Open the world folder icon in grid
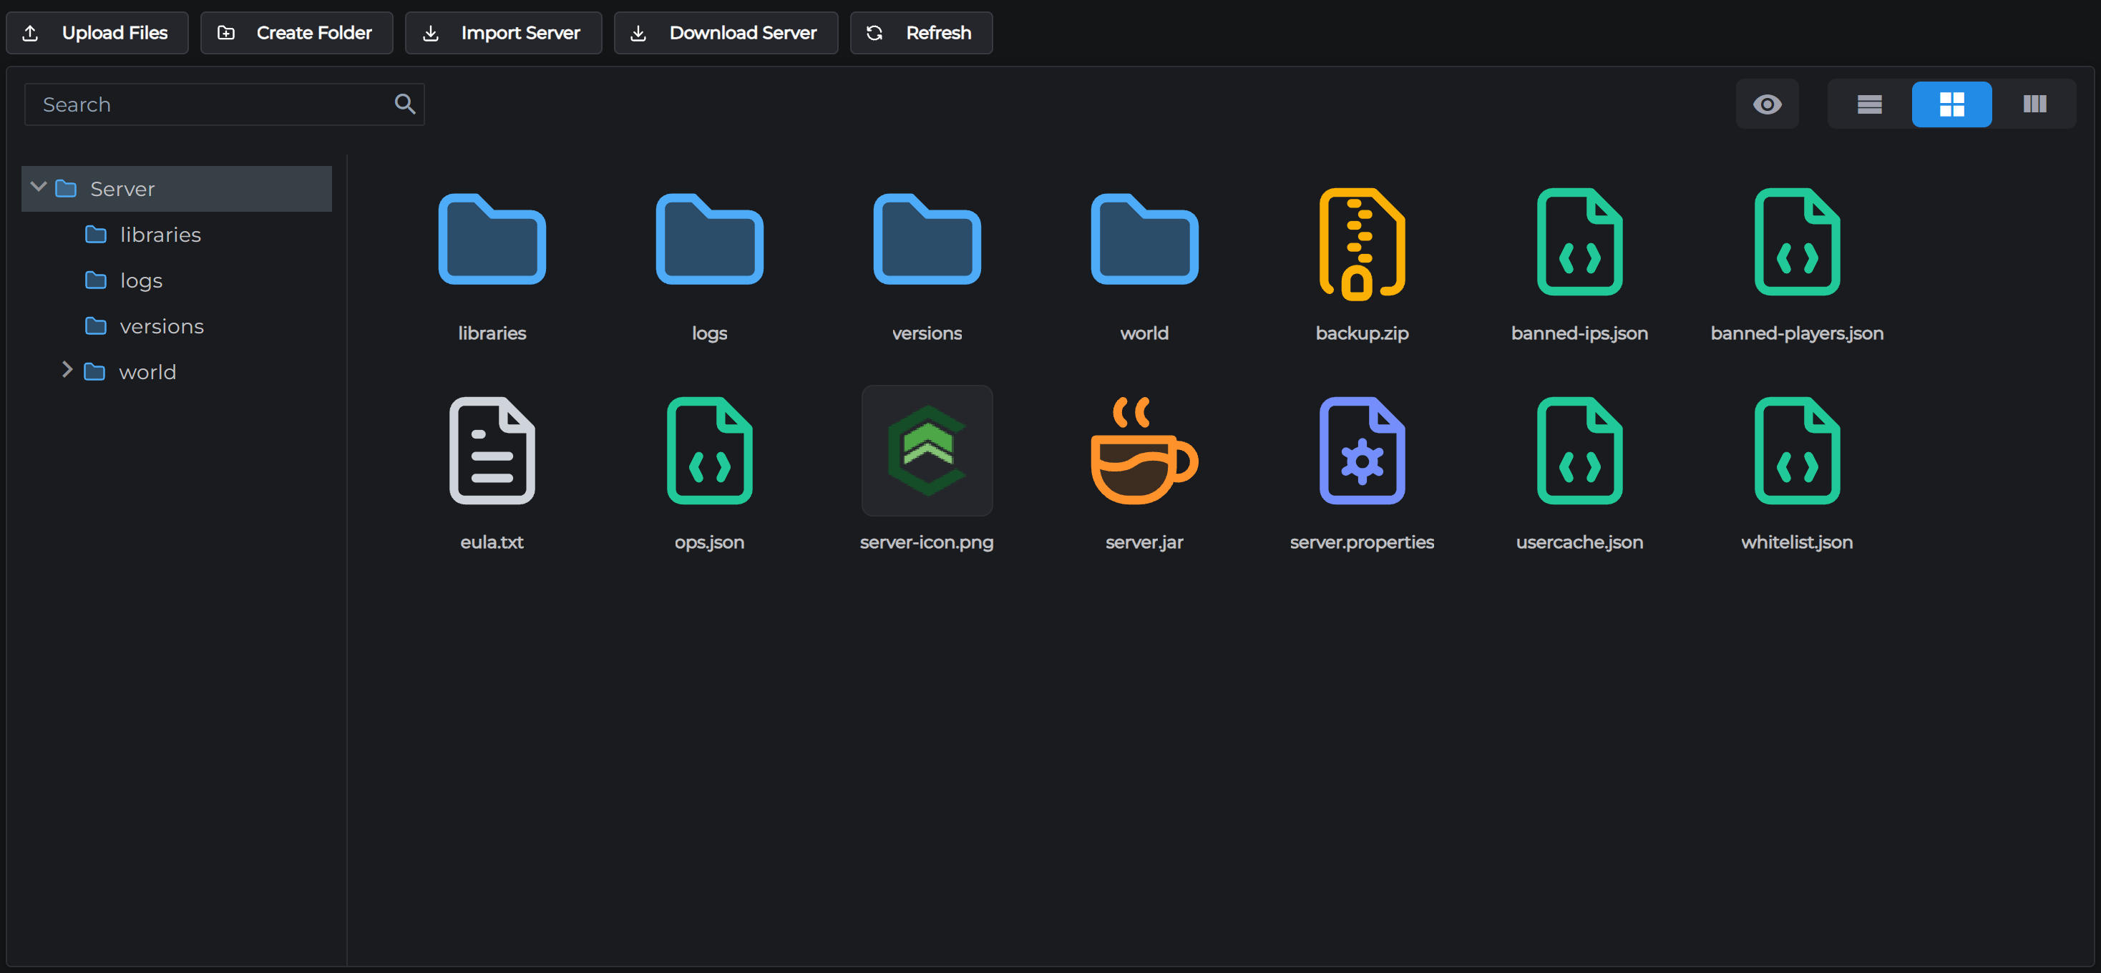Screen dimensions: 2101x973 point(1144,239)
